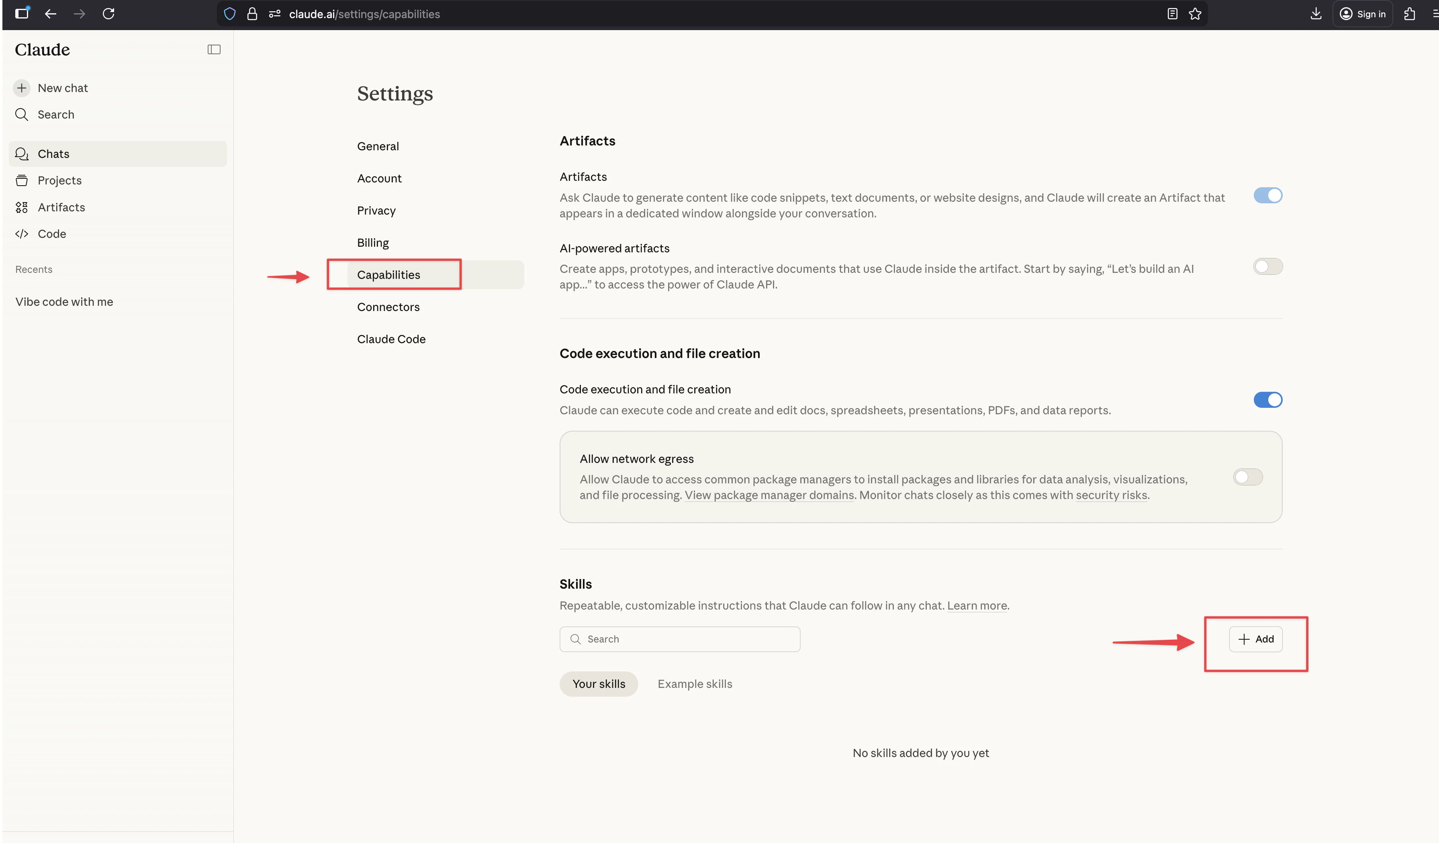Click the 'AI-powered artifacts' label

coord(614,248)
